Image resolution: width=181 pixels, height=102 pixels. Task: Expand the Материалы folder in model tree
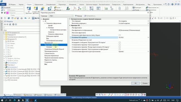(x=4, y=39)
